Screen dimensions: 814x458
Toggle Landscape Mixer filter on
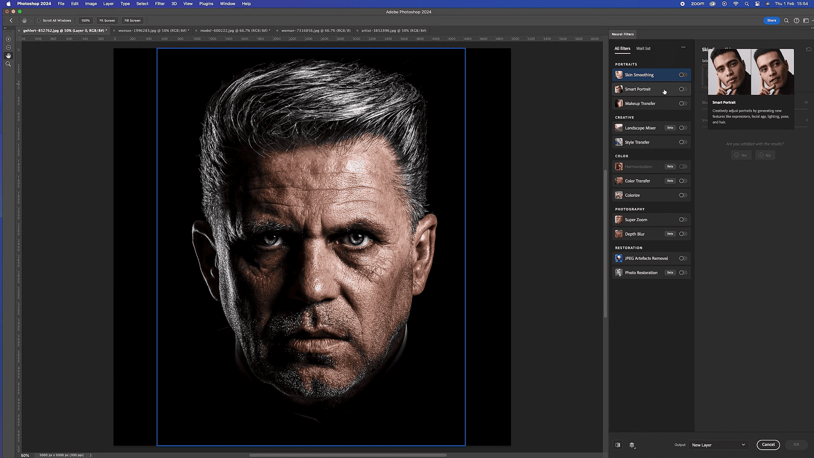coord(683,128)
